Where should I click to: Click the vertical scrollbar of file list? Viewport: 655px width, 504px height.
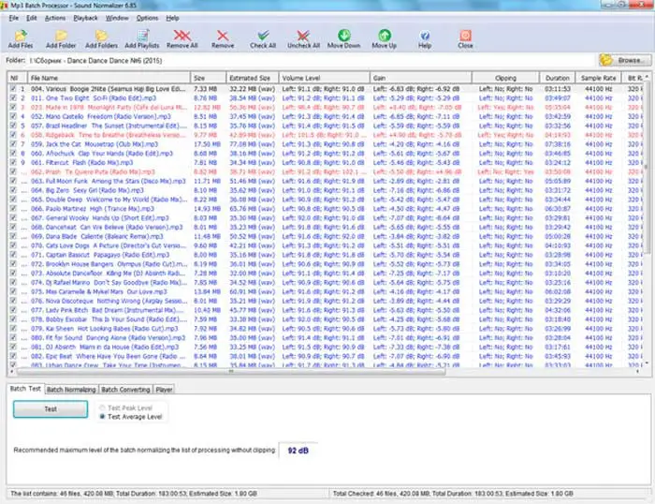[x=647, y=168]
